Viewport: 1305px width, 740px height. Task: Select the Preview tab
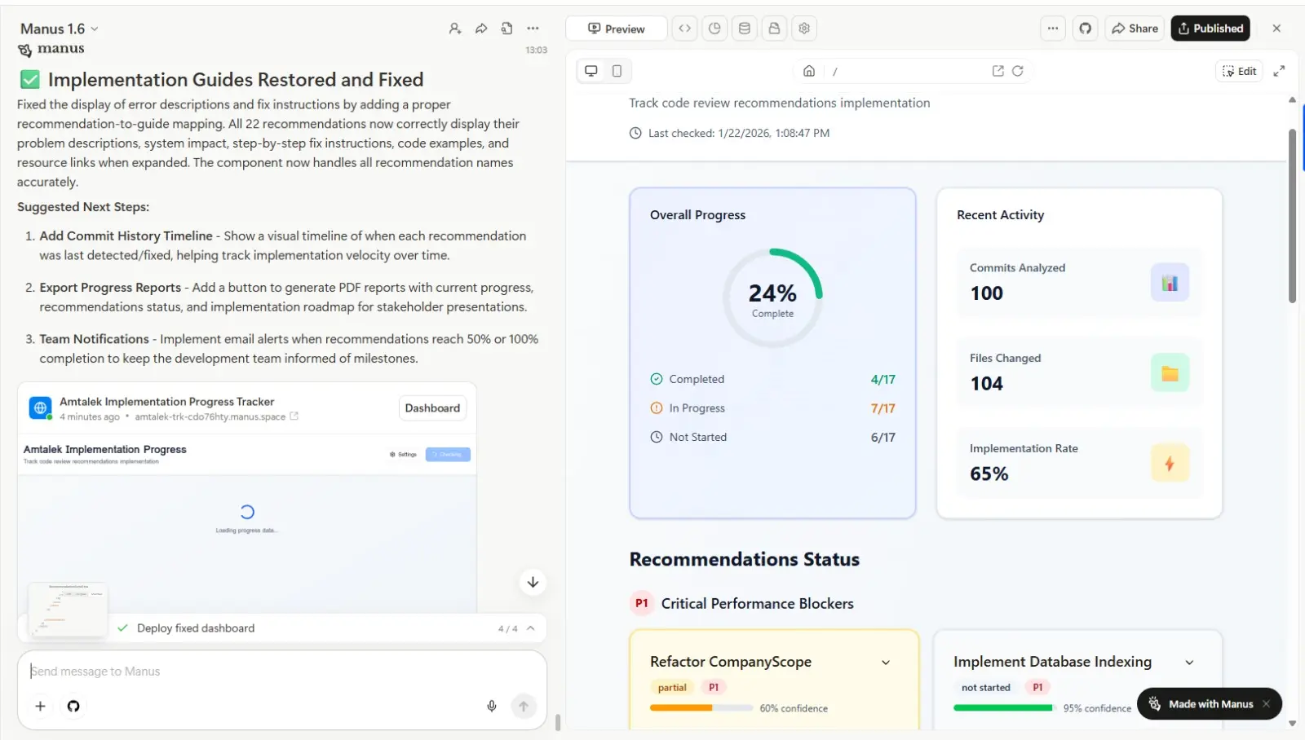(617, 29)
